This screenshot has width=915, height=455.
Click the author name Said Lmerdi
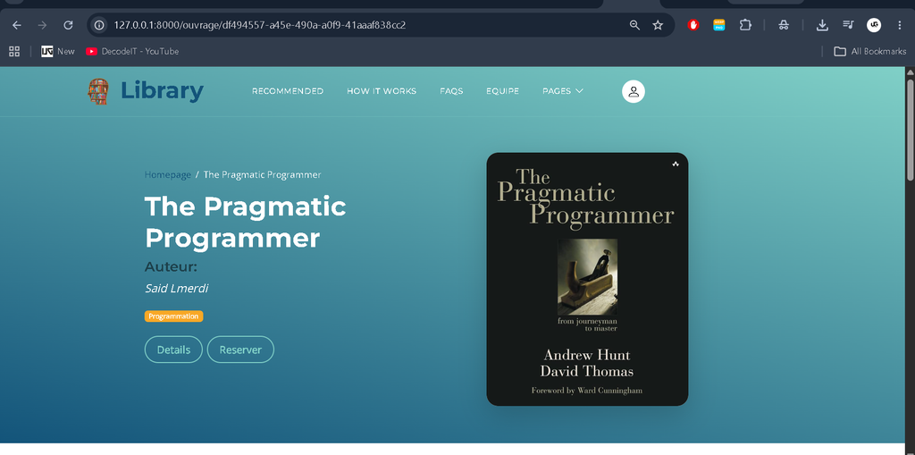tap(176, 289)
